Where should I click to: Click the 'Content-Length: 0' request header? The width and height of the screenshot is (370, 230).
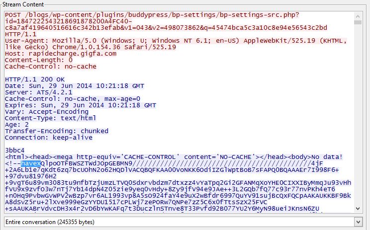pyautogui.click(x=39, y=60)
